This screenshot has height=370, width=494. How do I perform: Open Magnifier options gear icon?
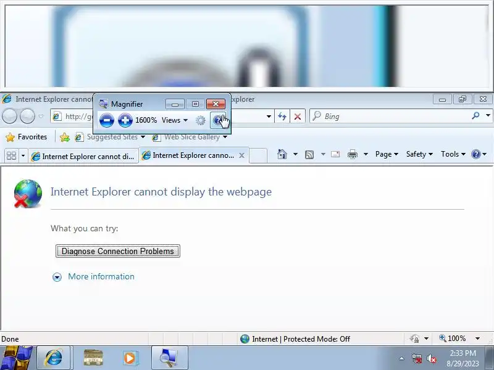200,120
